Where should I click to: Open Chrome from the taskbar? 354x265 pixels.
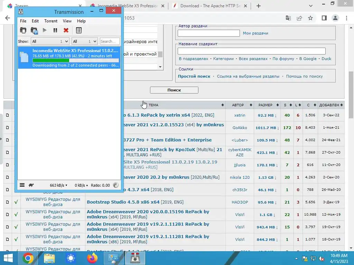coord(28,258)
